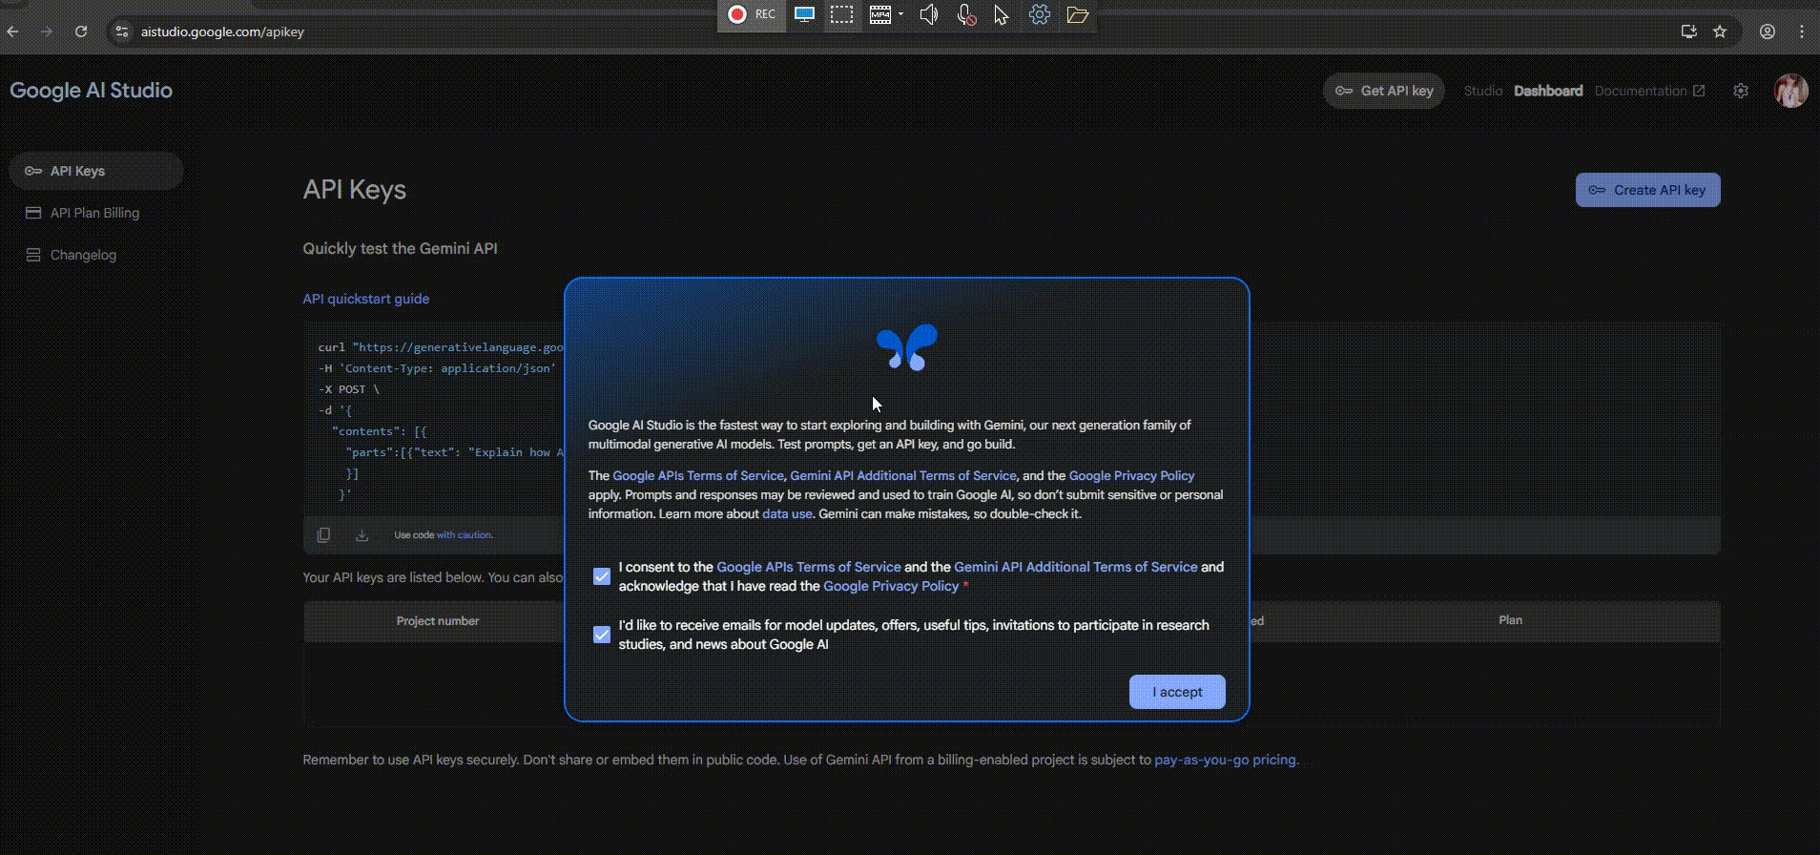The width and height of the screenshot is (1820, 855).
Task: Click the Get API key button
Action: coord(1384,91)
